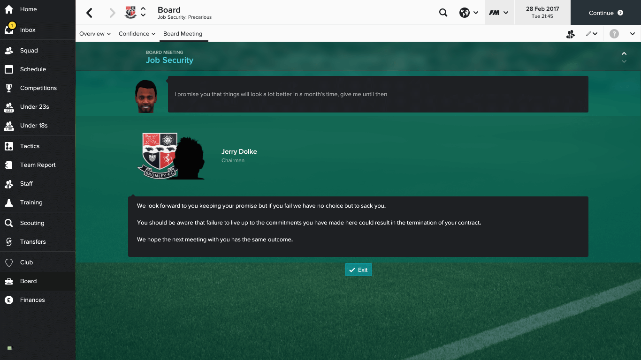Click the Continue button
Screen dimensions: 641x360
pyautogui.click(x=606, y=13)
